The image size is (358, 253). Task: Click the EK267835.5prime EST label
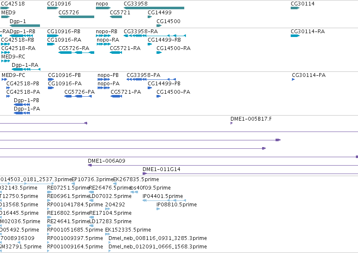click(136, 179)
